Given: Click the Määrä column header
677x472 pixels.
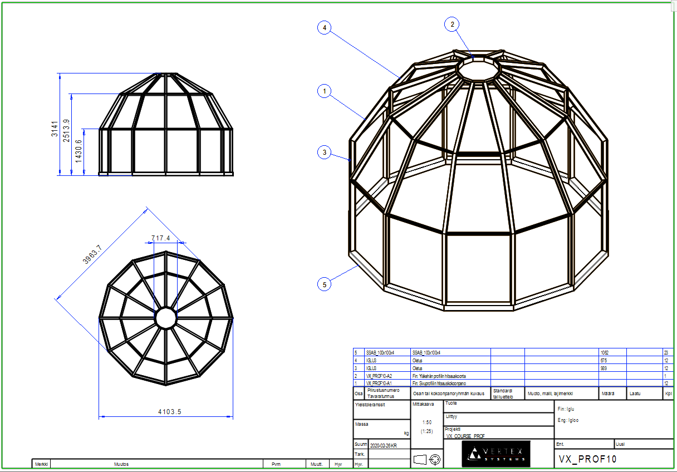Looking at the screenshot, I should coord(608,394).
